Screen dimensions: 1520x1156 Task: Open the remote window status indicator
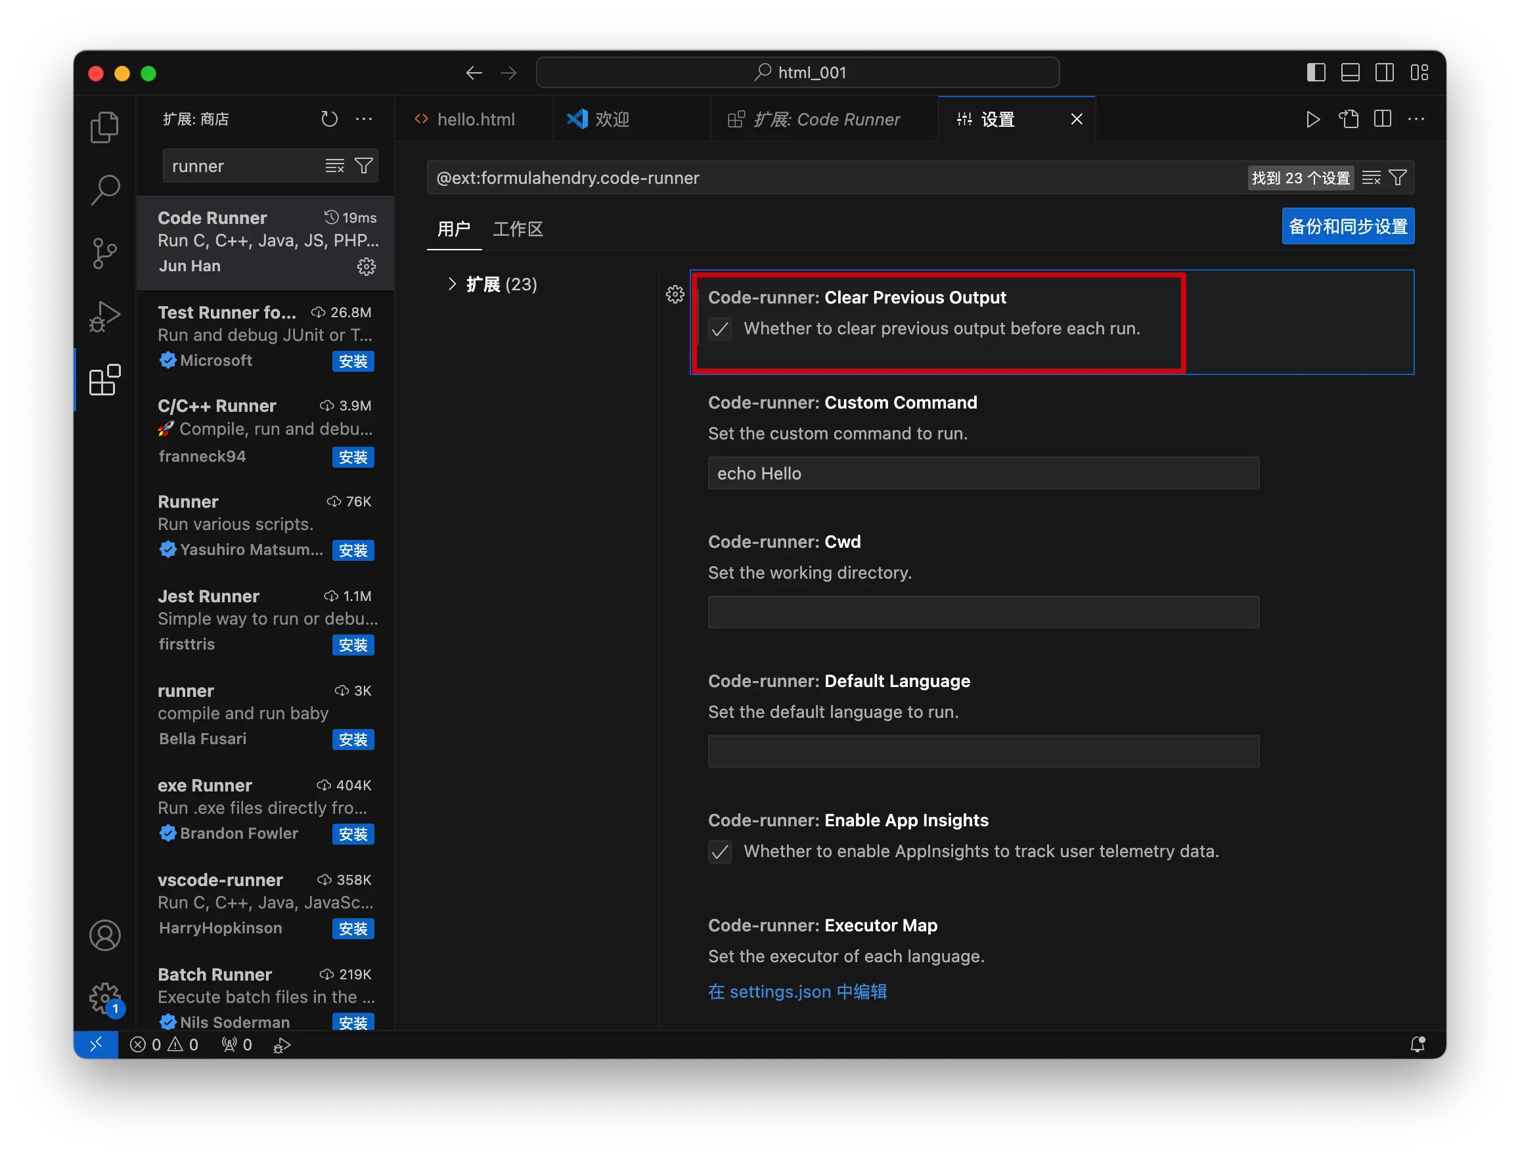pos(96,1044)
